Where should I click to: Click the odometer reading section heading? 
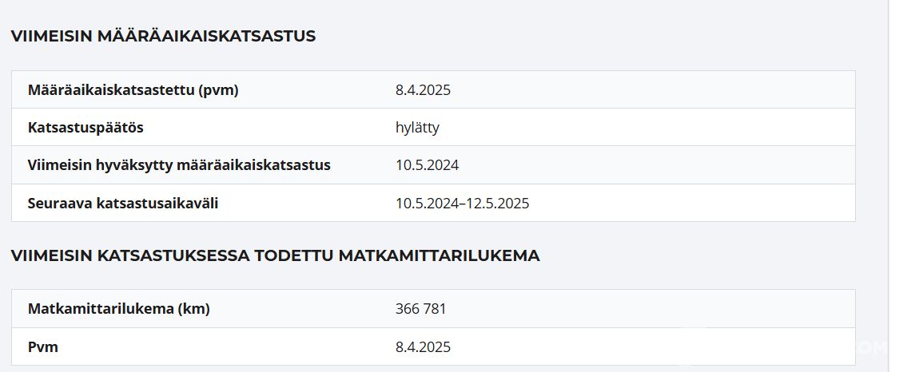[x=275, y=255]
